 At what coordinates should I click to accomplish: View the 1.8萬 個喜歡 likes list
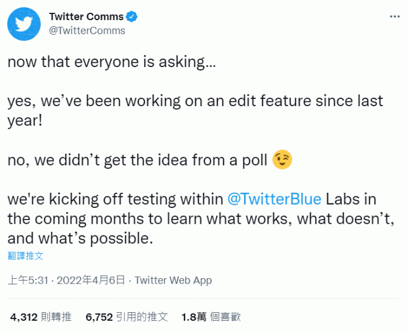[x=211, y=317]
